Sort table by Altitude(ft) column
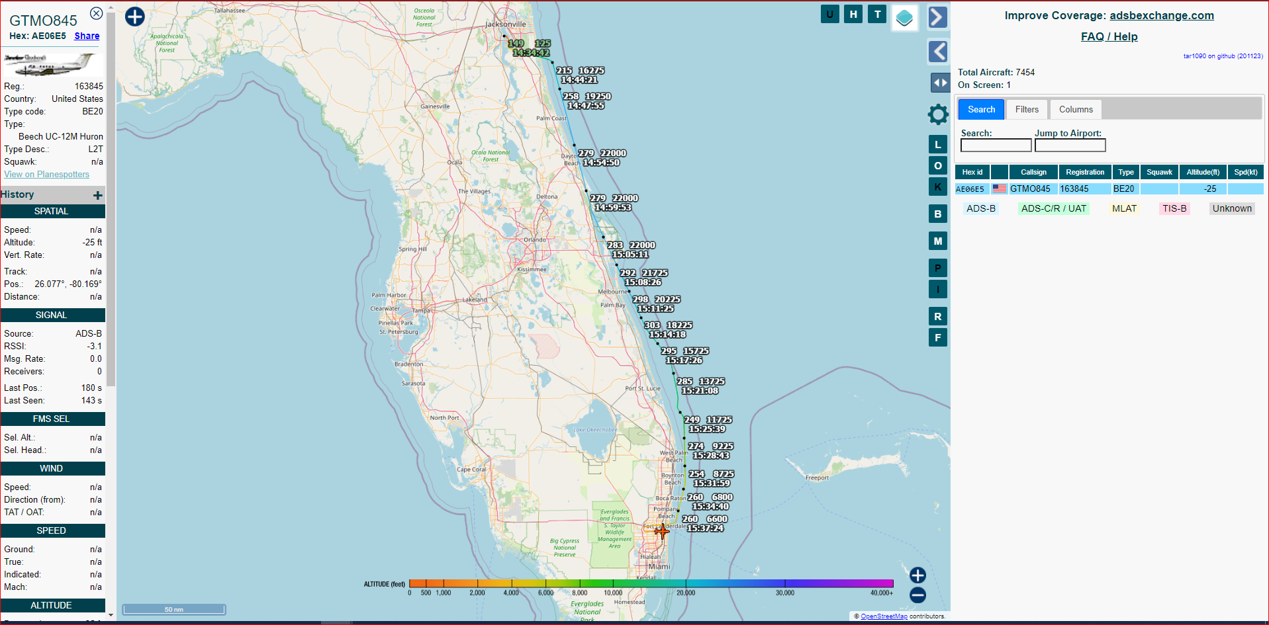Screen dimensions: 1269x625 1203,172
